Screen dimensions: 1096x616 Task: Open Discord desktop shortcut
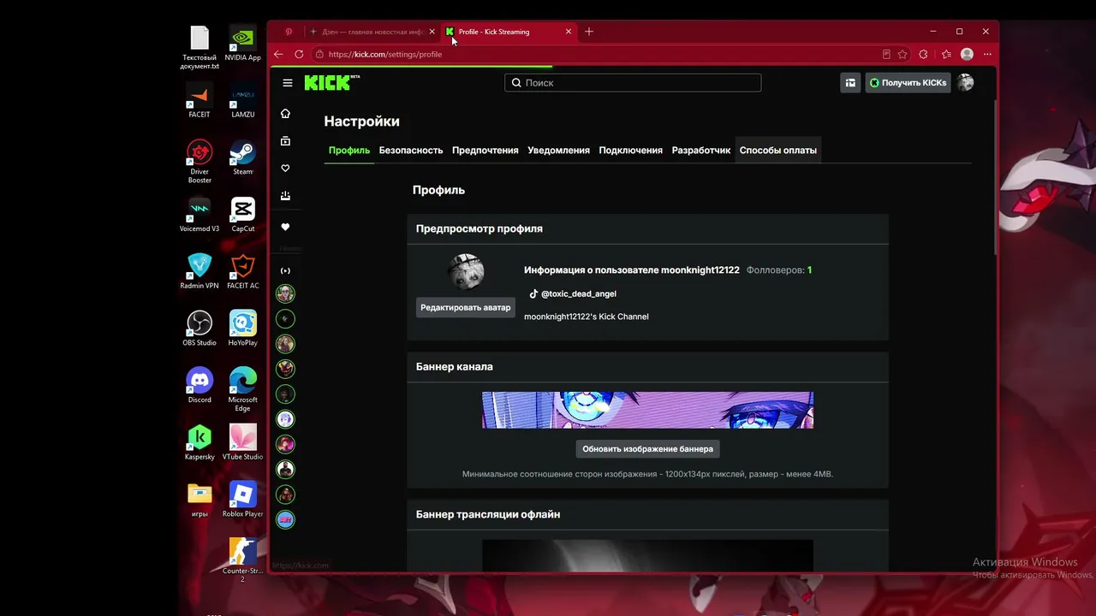[200, 385]
